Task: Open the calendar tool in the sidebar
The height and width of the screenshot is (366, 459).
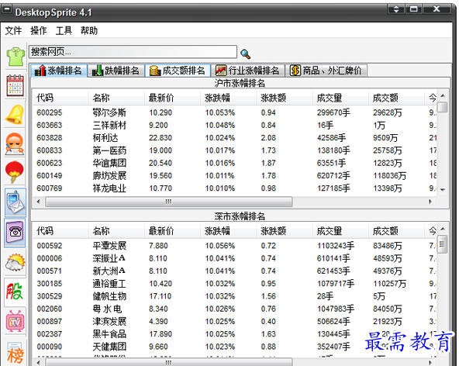Action: tap(16, 85)
